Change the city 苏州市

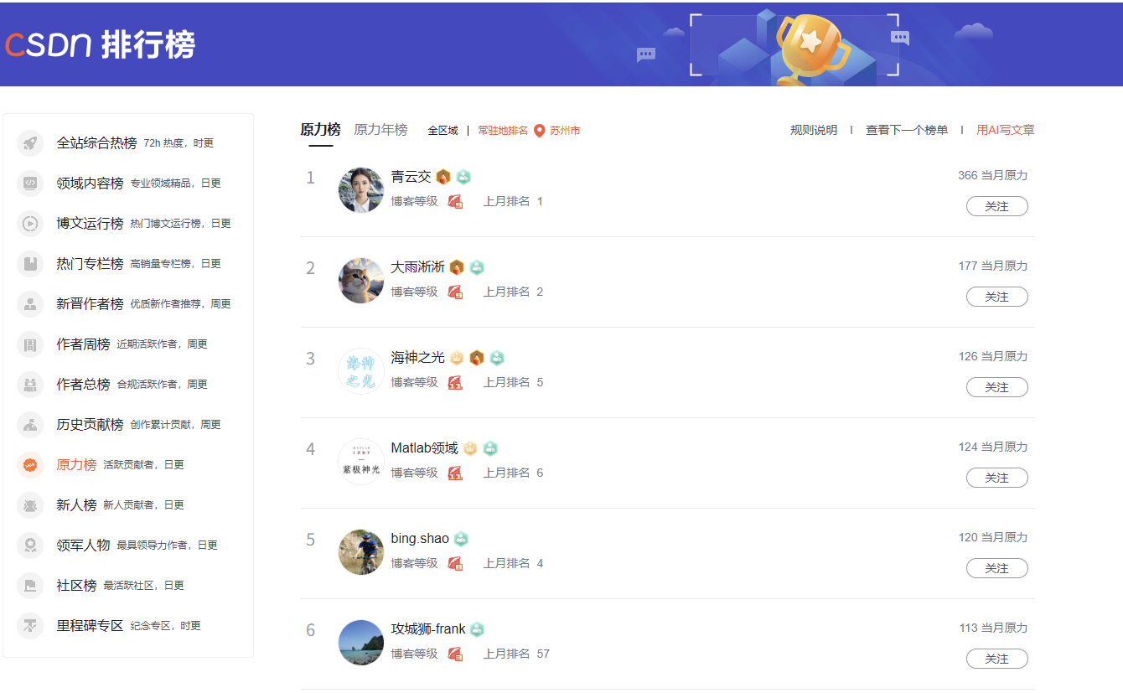point(565,131)
